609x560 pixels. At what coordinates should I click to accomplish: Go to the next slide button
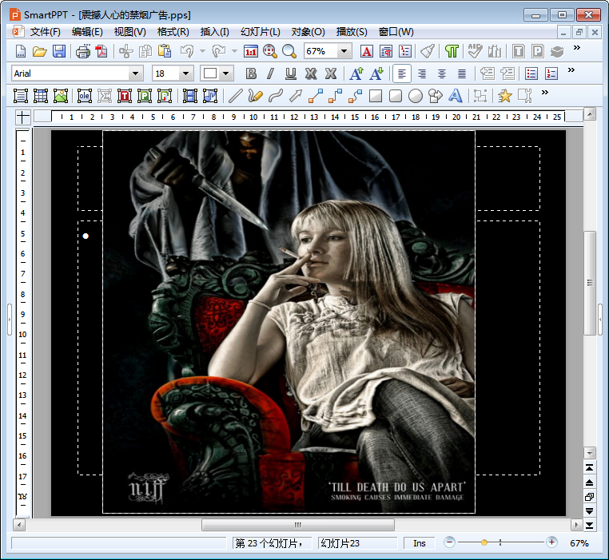(589, 511)
